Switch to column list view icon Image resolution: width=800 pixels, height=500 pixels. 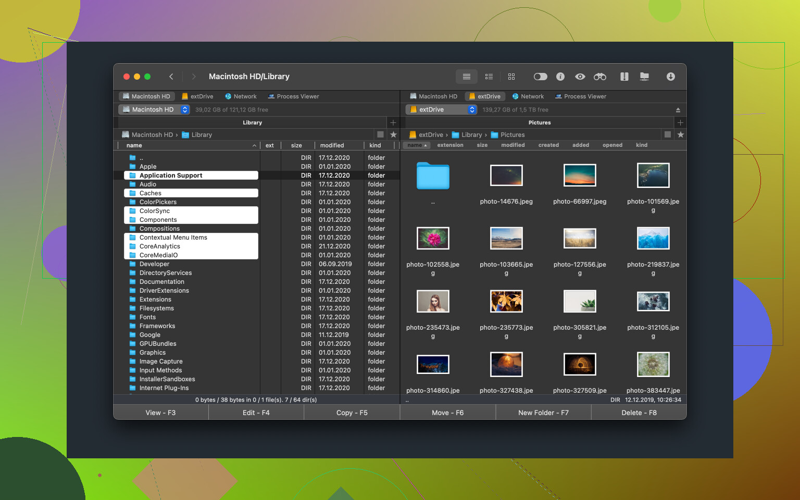pyautogui.click(x=489, y=77)
